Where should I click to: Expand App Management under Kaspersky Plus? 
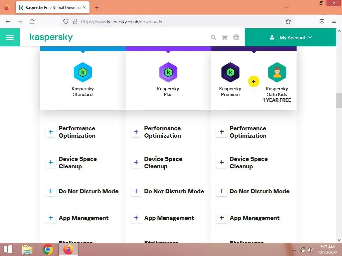click(136, 218)
